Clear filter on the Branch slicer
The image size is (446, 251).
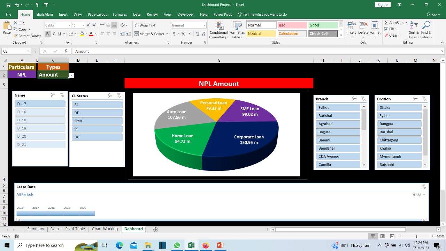pos(363,99)
